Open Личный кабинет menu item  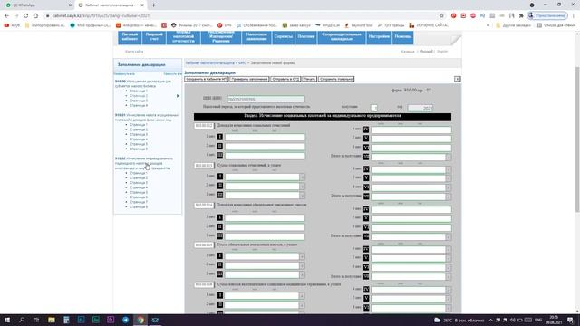(130, 37)
